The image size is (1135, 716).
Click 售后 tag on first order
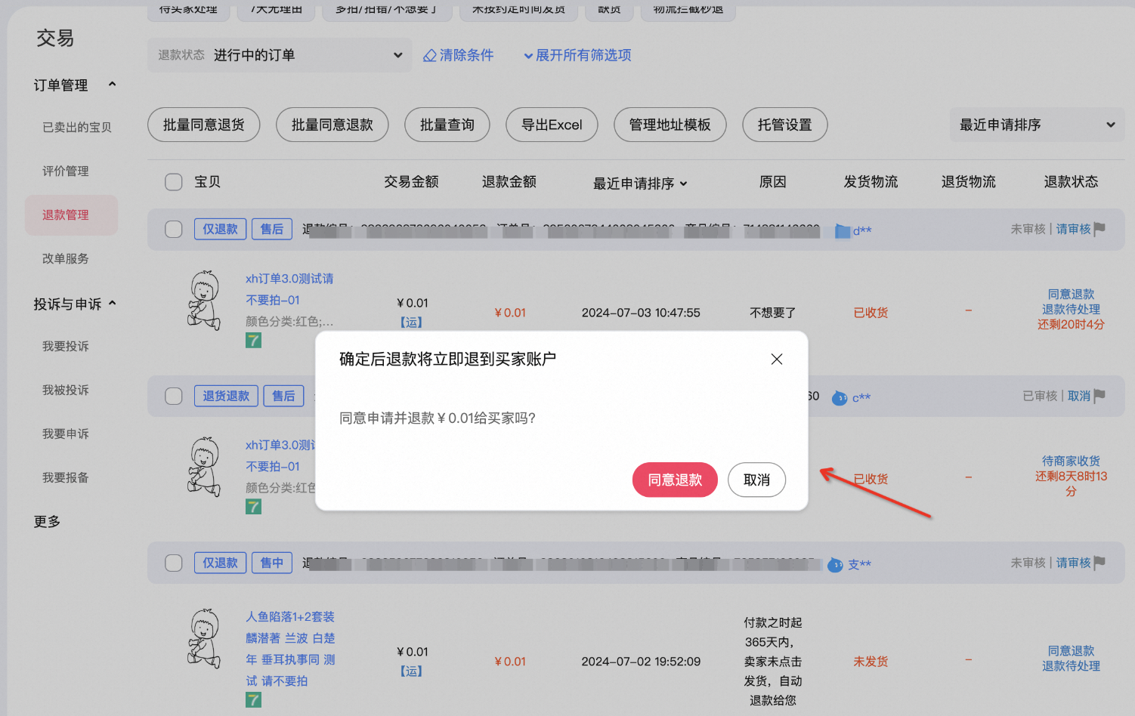click(272, 229)
